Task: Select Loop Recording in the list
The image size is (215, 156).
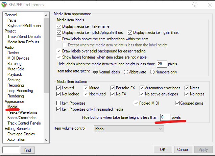Action: pos(20,91)
